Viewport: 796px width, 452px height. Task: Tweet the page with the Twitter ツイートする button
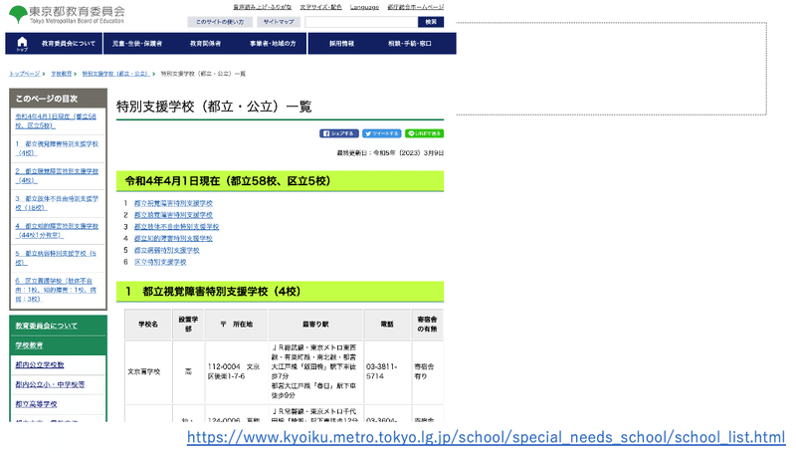pyautogui.click(x=382, y=133)
